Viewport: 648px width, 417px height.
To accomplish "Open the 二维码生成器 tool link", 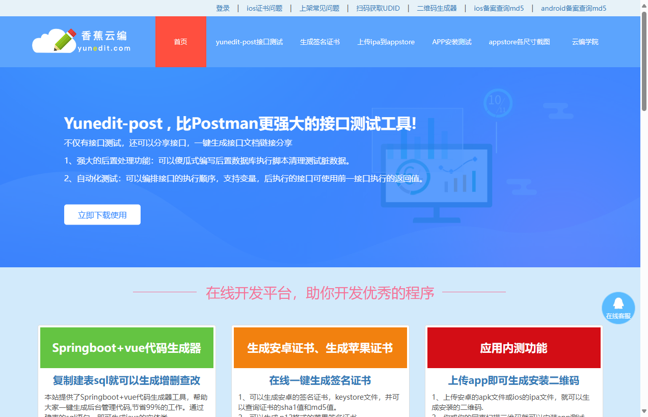I will coord(437,8).
